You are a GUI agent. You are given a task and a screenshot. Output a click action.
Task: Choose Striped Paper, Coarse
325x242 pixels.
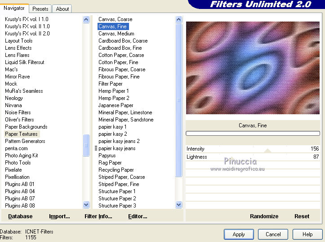[x=121, y=177]
